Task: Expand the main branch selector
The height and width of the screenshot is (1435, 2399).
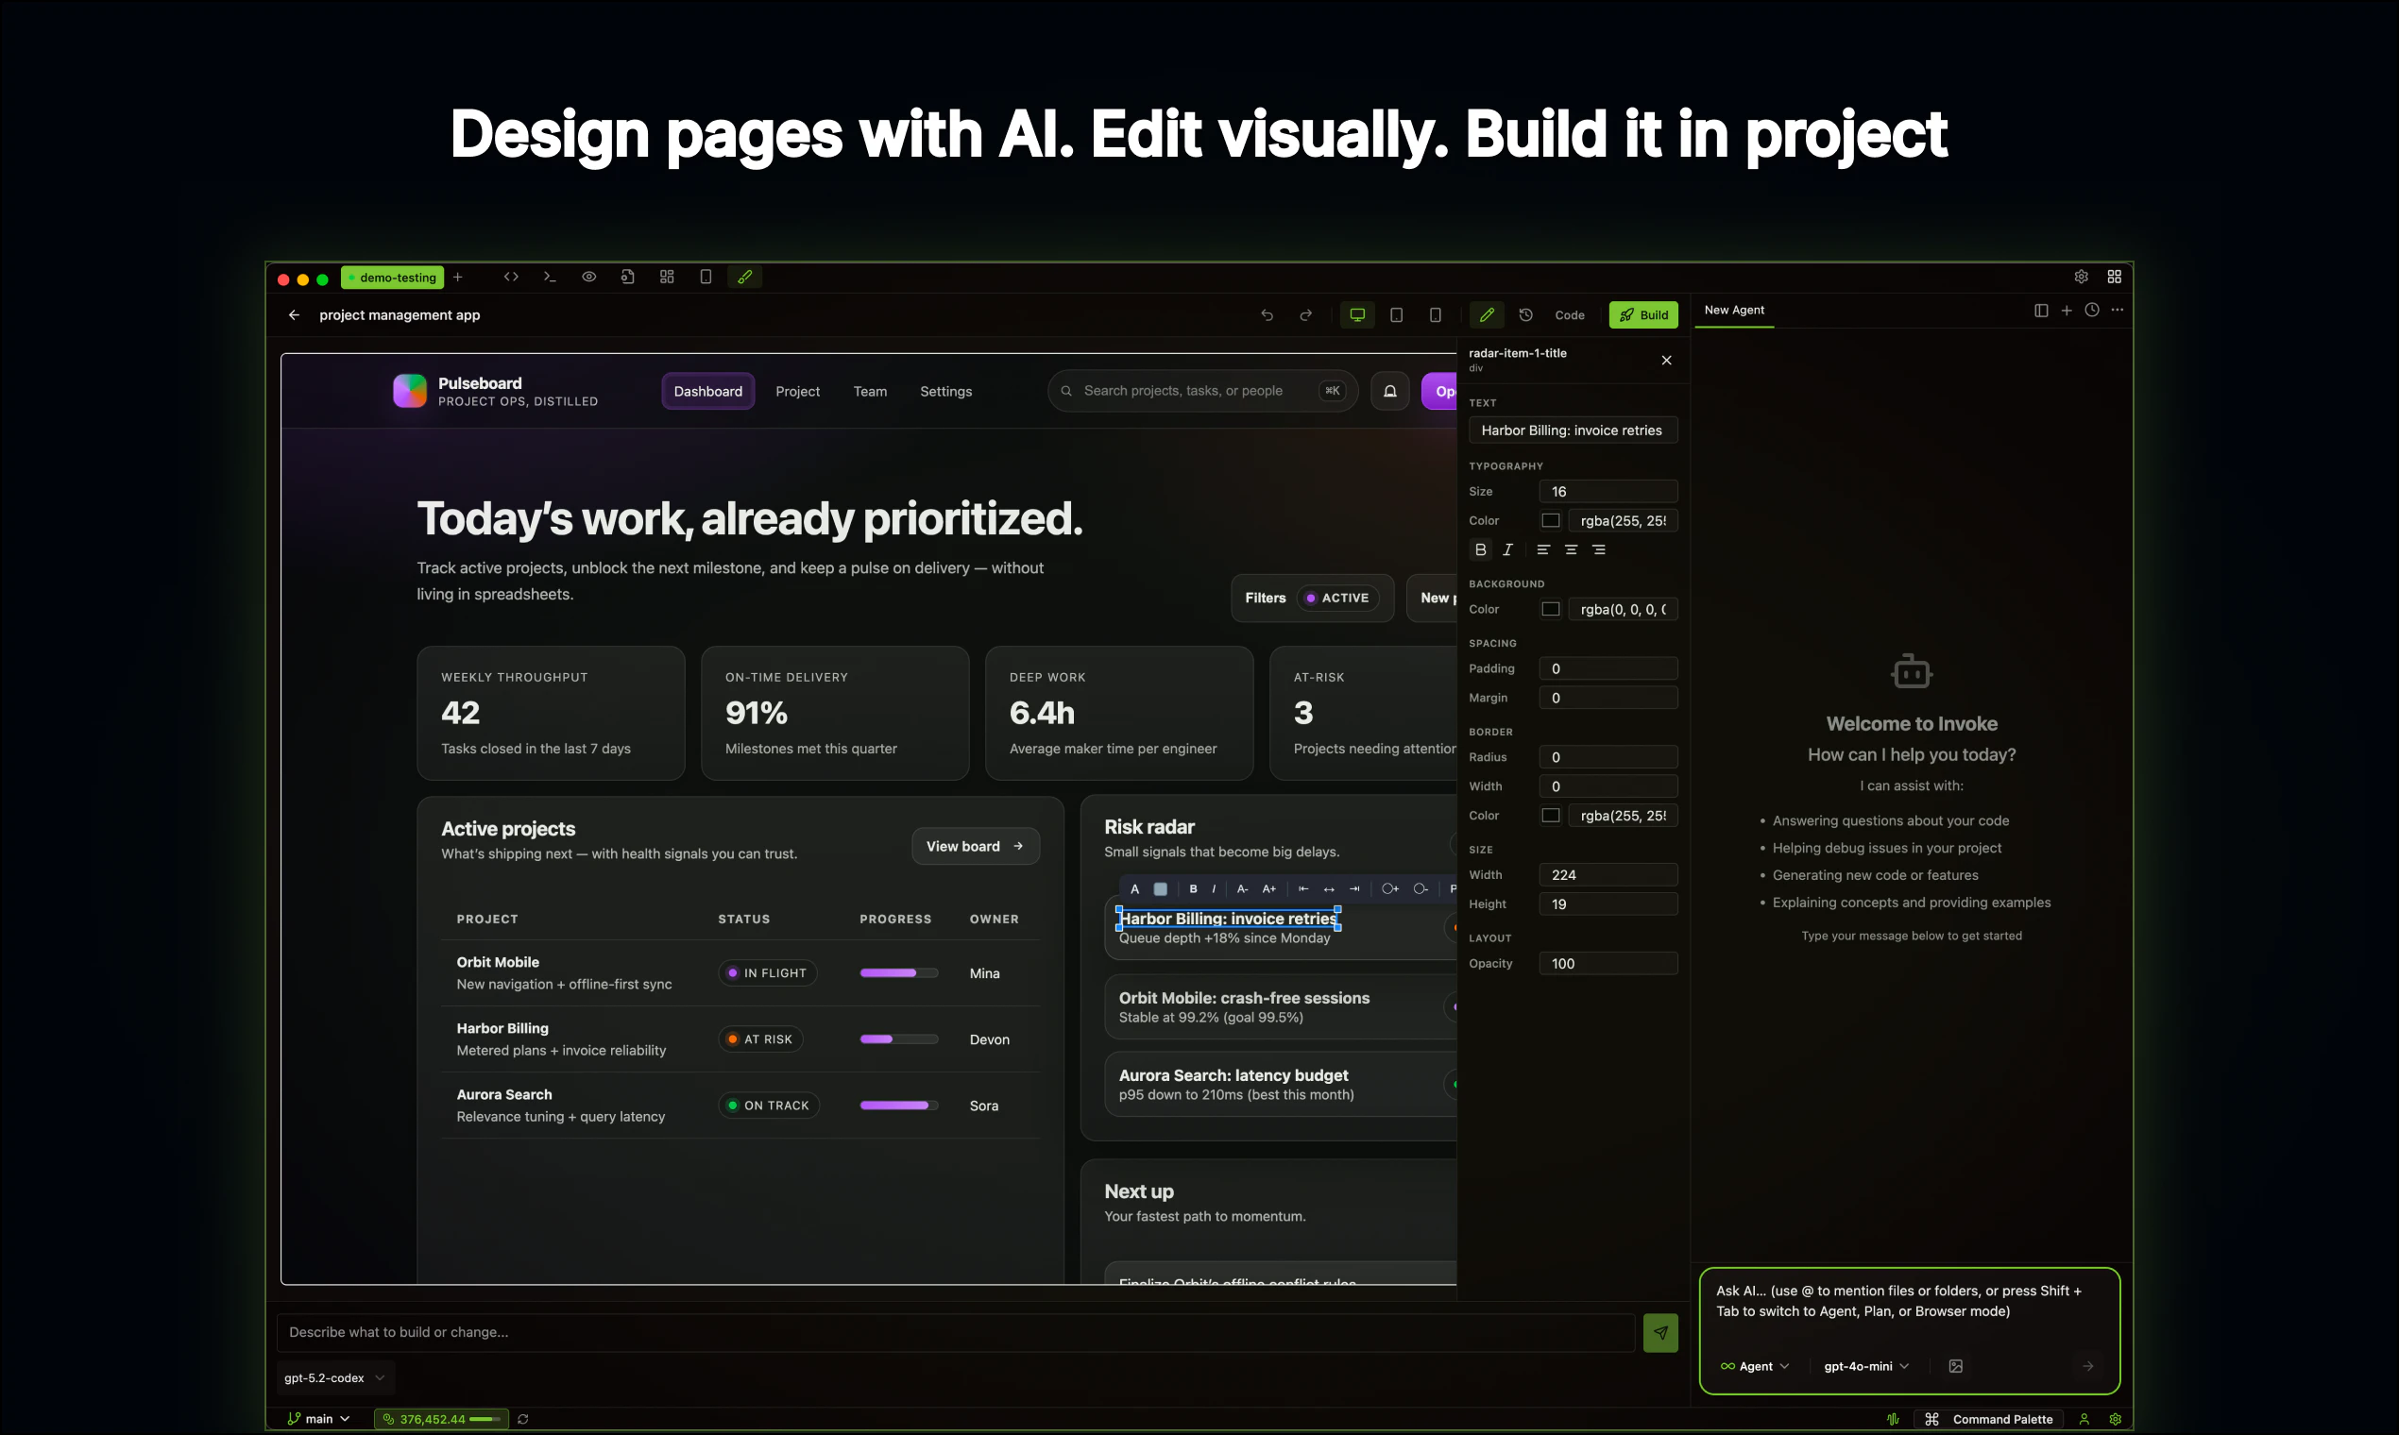Action: (x=319, y=1419)
